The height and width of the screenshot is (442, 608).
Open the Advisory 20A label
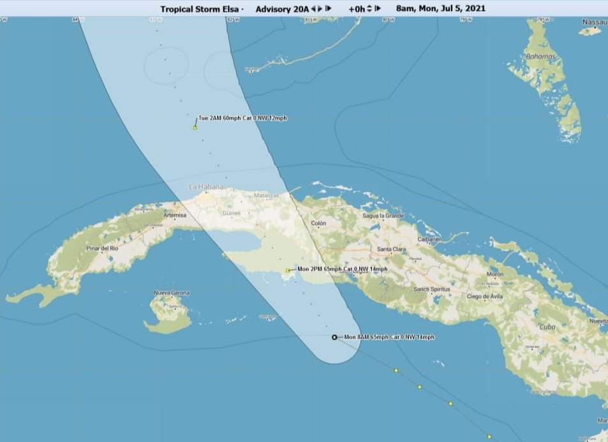point(281,8)
